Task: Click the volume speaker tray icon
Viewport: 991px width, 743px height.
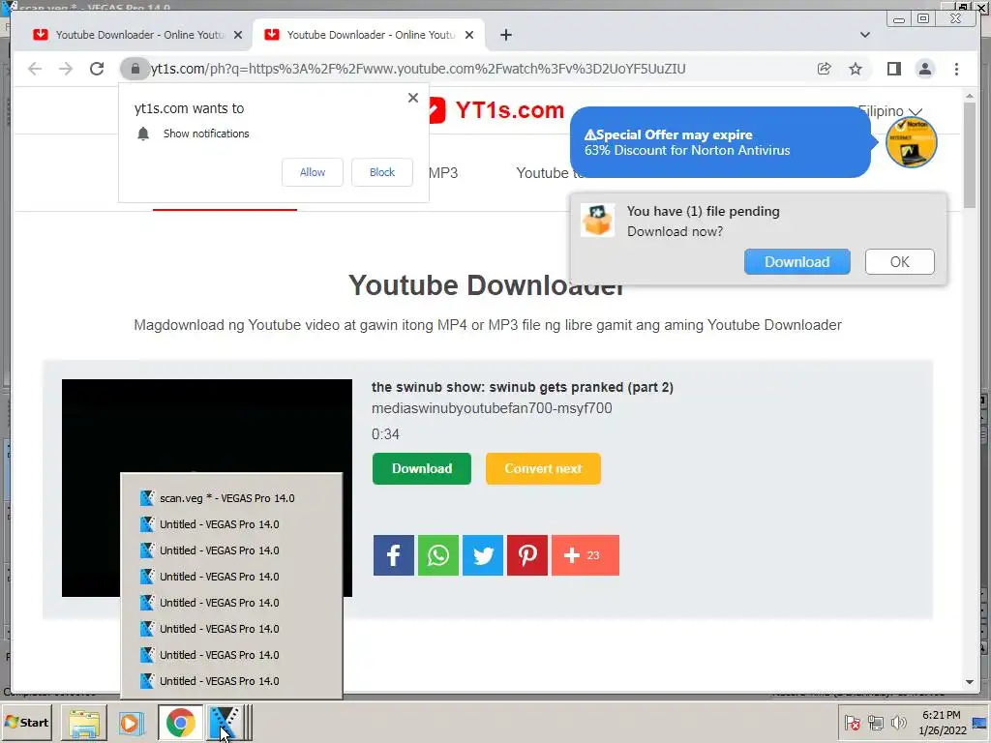Action: point(898,722)
